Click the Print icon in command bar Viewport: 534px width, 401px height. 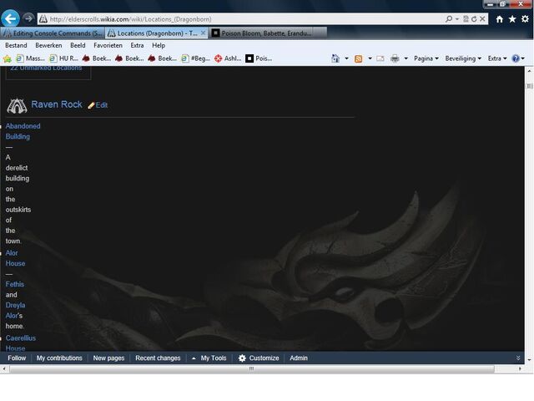pos(395,58)
